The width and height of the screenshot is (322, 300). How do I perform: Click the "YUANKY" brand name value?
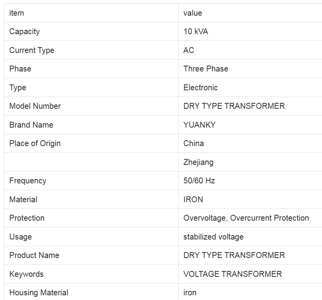pos(199,125)
